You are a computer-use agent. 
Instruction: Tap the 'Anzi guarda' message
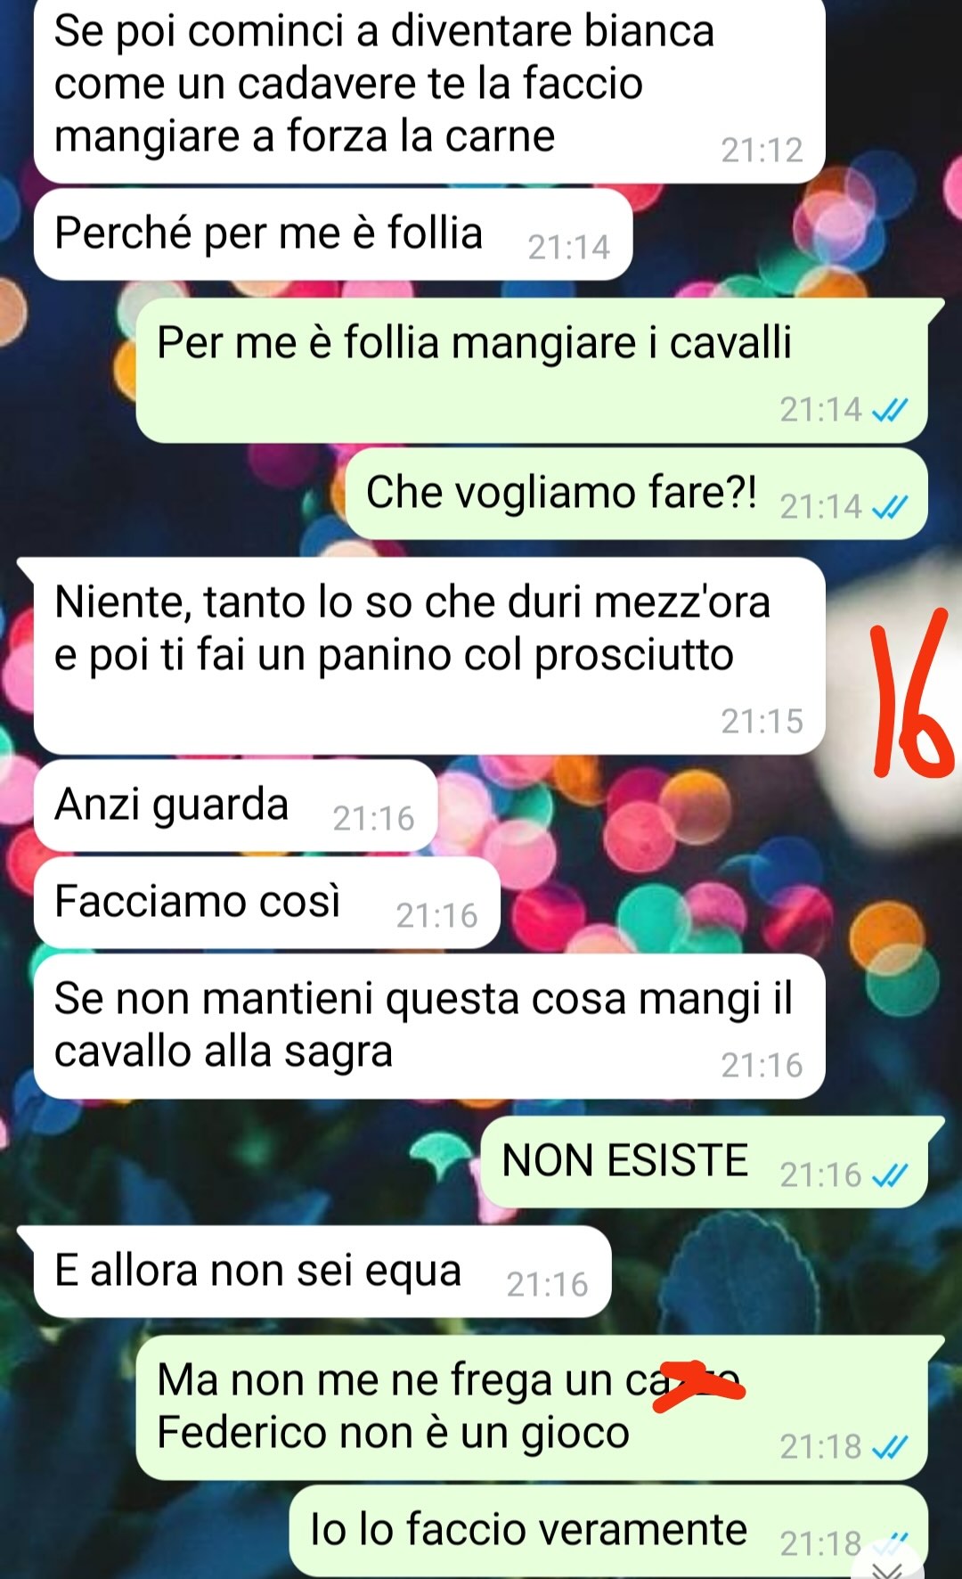click(236, 806)
